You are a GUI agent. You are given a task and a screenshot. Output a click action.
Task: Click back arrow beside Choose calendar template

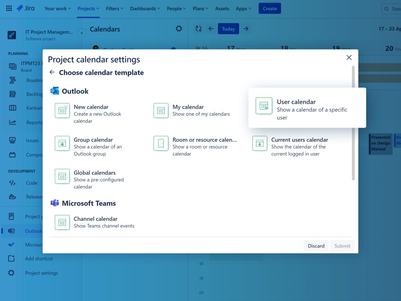[x=52, y=72]
